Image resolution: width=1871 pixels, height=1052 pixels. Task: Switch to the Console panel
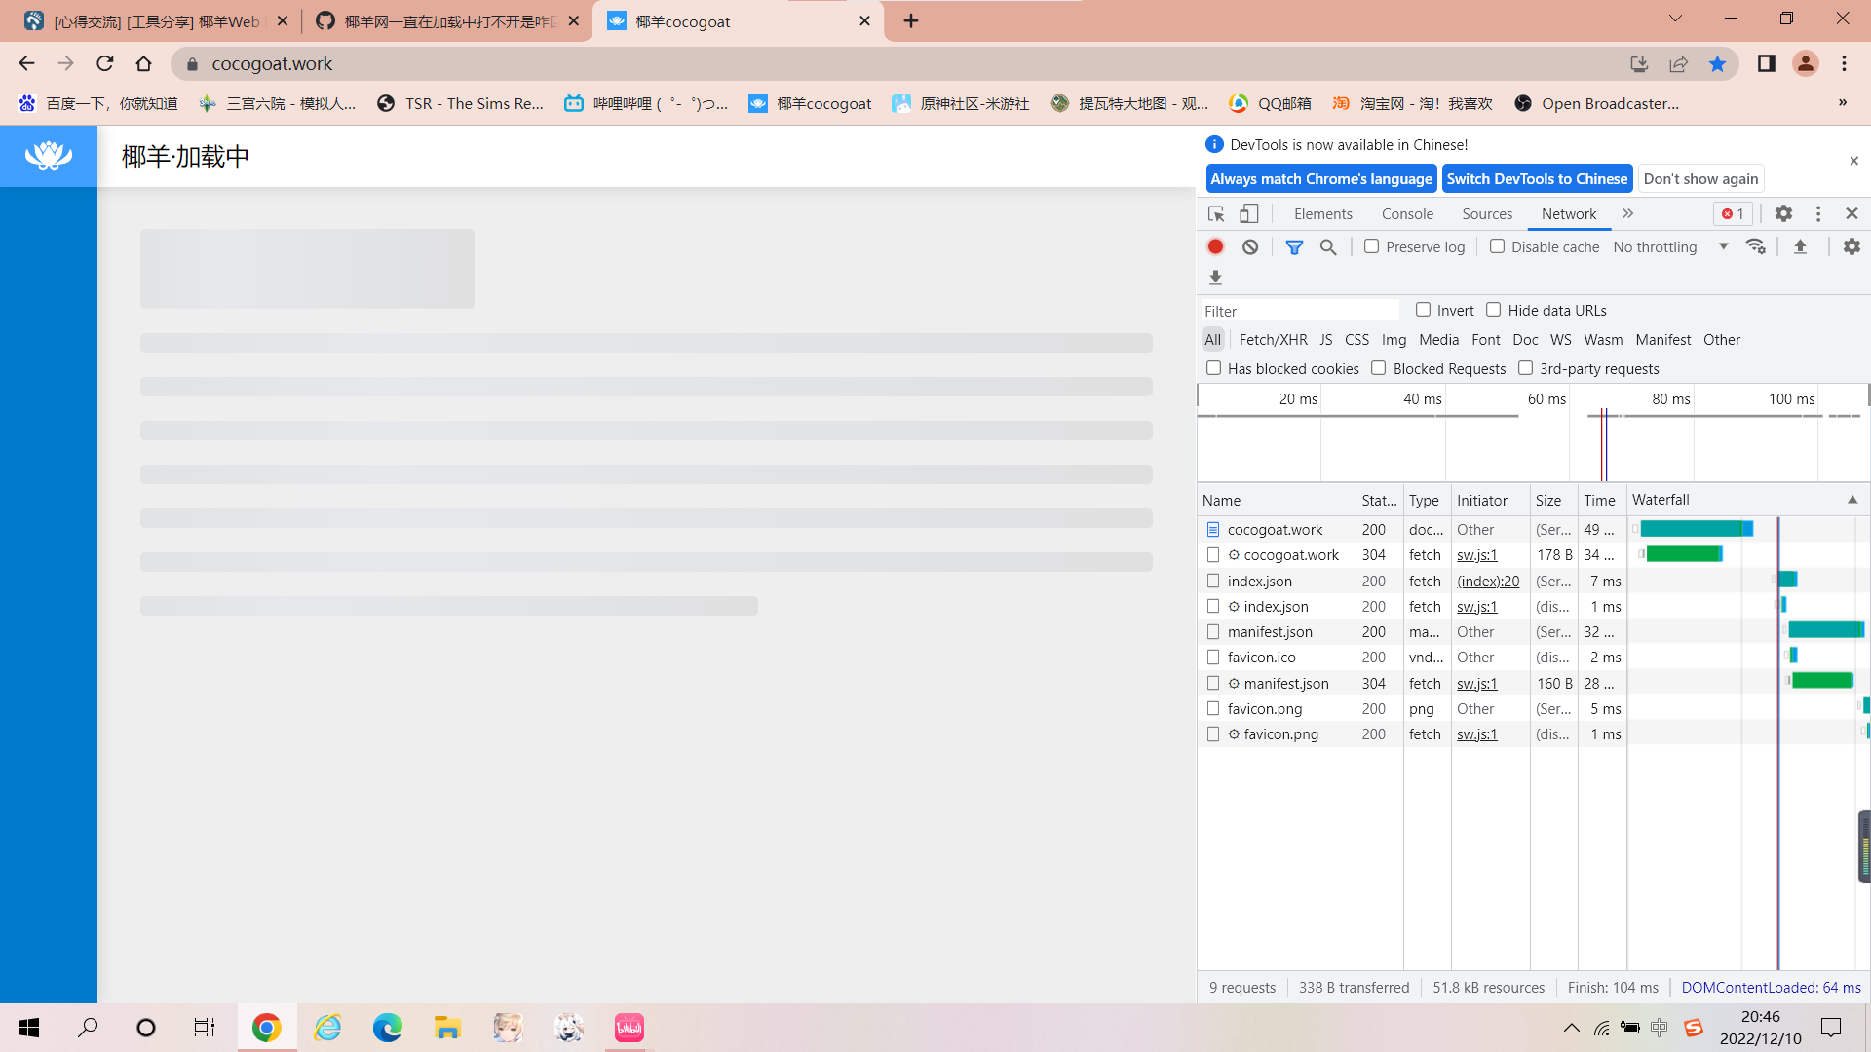[1407, 213]
